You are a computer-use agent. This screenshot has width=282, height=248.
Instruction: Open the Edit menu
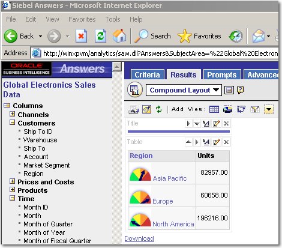click(x=31, y=19)
